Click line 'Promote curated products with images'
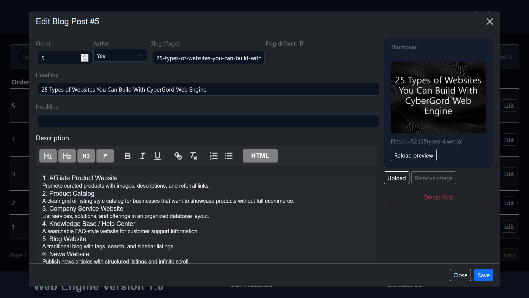The width and height of the screenshot is (529, 298). click(126, 186)
